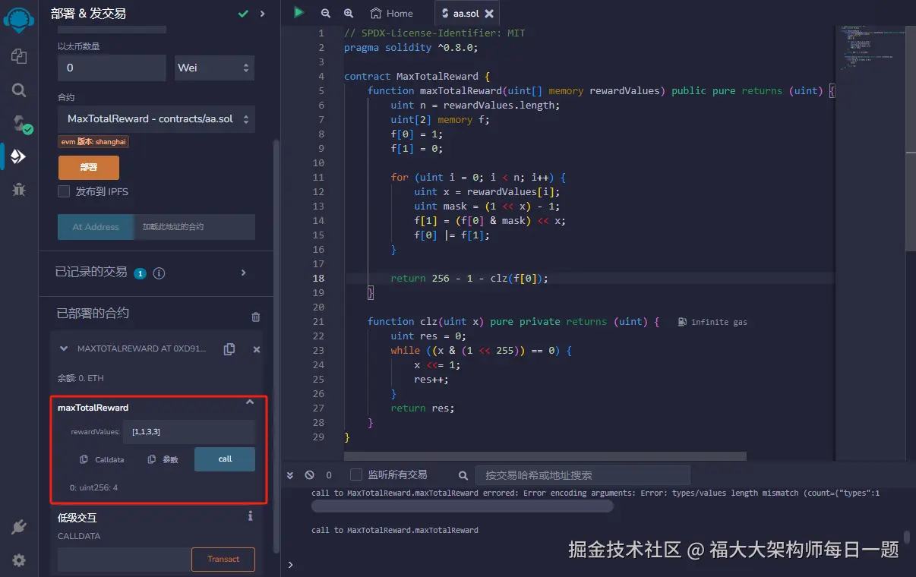
Task: Copy the deployed contract address
Action: 229,349
